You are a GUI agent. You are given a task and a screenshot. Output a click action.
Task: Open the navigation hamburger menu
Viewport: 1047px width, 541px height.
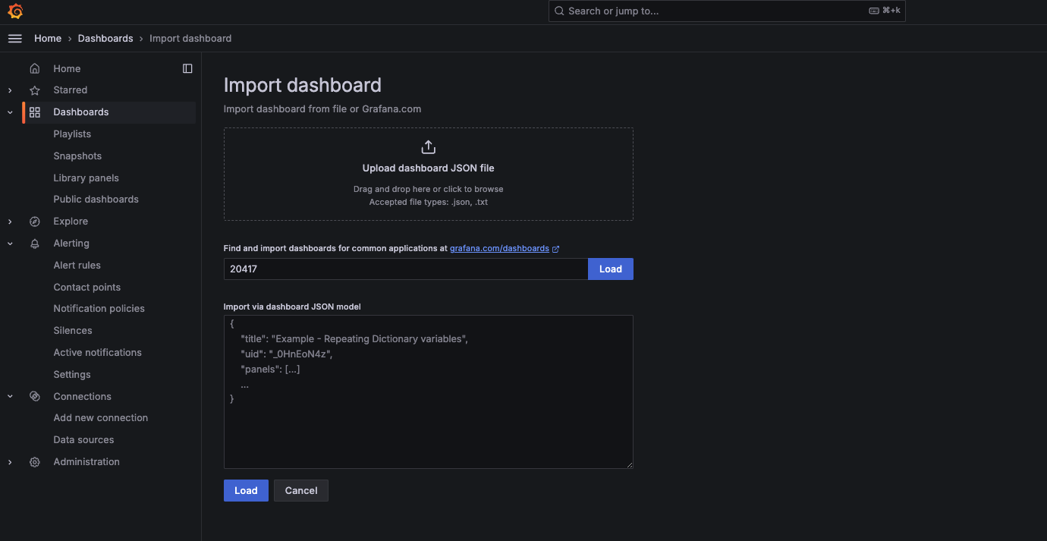click(14, 38)
